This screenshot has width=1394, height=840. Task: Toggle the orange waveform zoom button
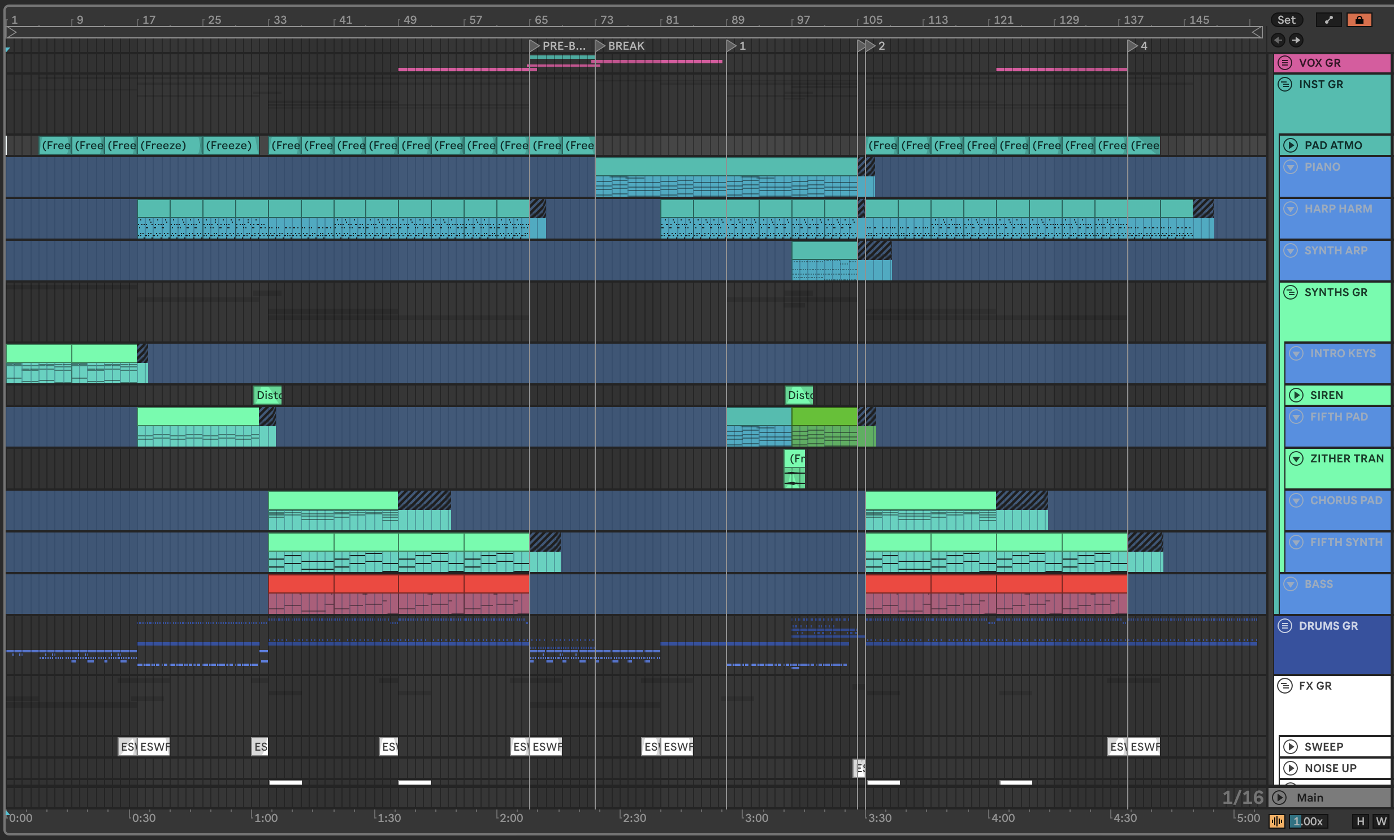pos(1277,821)
